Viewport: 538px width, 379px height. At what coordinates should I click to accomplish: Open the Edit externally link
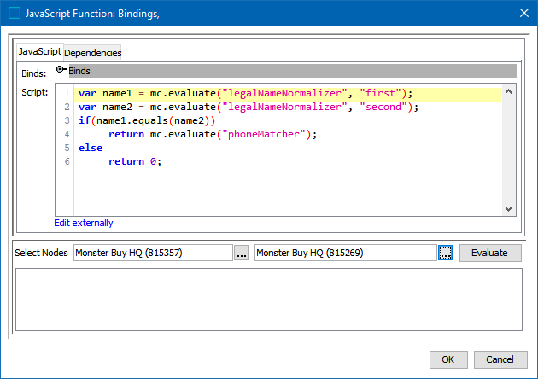click(84, 223)
